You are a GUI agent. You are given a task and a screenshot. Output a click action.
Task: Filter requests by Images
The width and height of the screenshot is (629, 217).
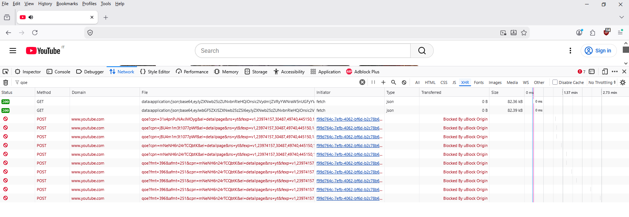[x=495, y=82]
